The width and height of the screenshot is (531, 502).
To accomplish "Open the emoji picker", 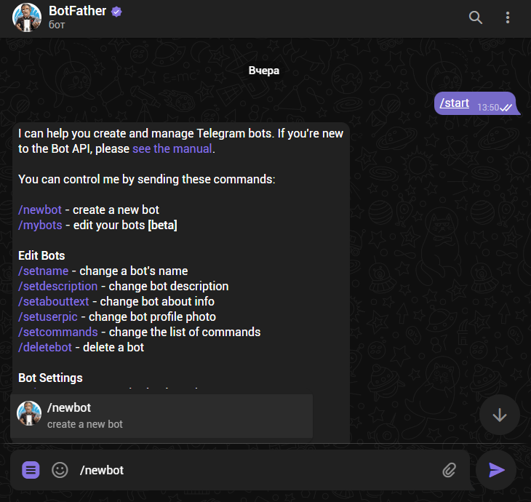I will point(60,470).
